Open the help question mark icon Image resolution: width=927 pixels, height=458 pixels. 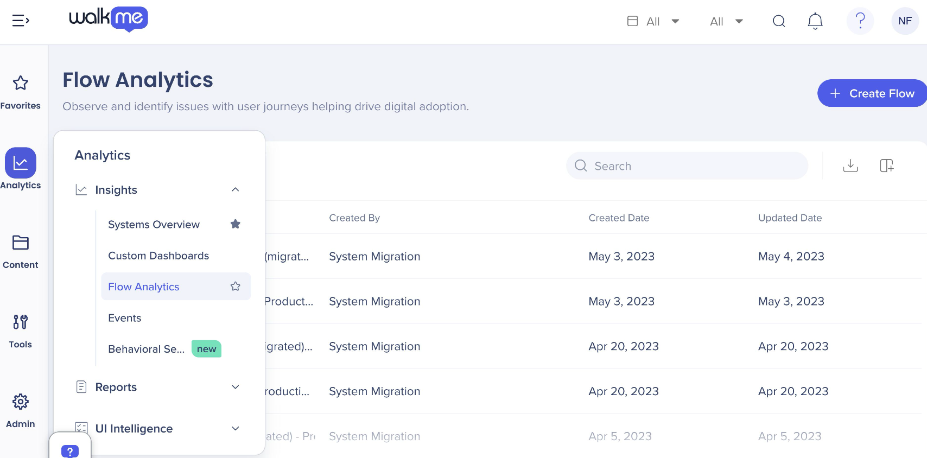pos(860,21)
